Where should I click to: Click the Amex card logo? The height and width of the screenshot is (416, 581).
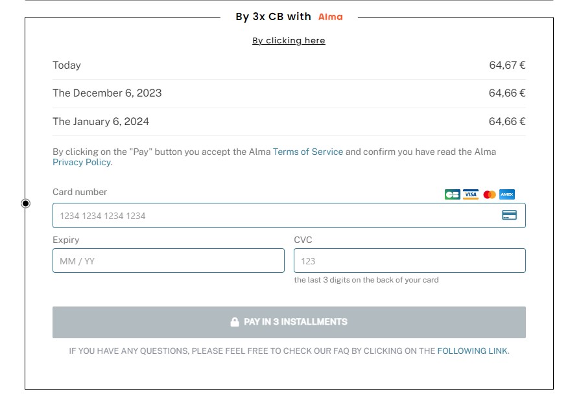coord(507,194)
